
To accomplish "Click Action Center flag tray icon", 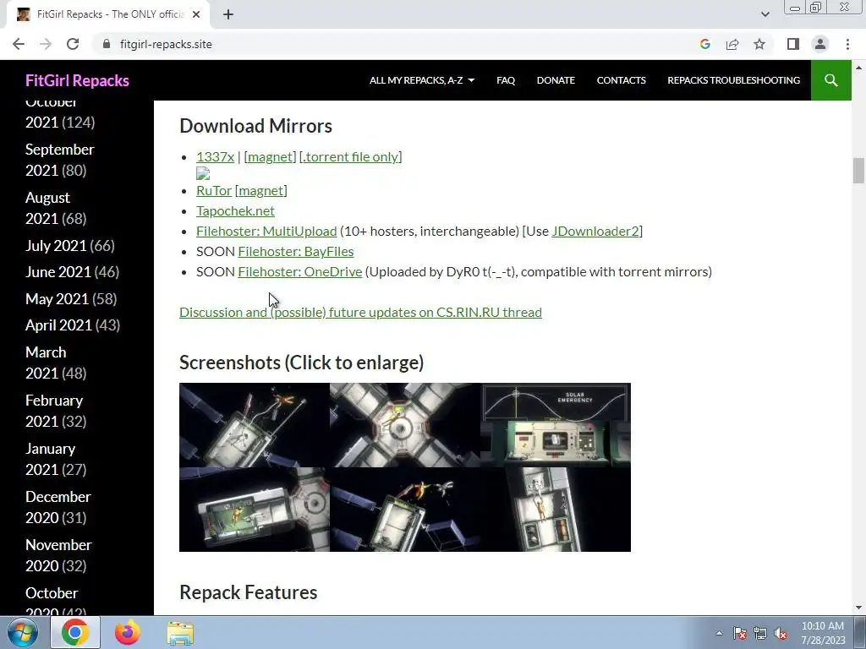I will [x=740, y=633].
